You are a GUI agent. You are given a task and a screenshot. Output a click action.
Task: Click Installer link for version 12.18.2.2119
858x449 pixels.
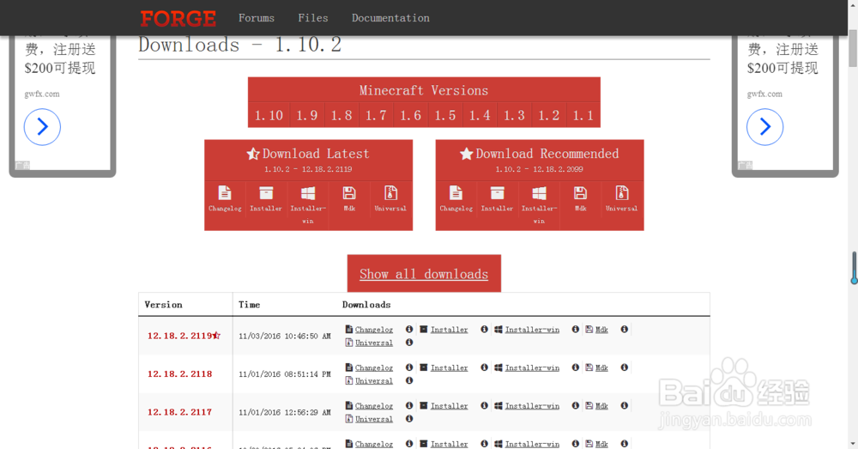[x=450, y=330]
